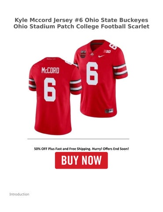Click the horizontal divider line below jerseys
Image resolution: width=163 pixels, height=212 pixels.
pyautogui.click(x=78, y=139)
